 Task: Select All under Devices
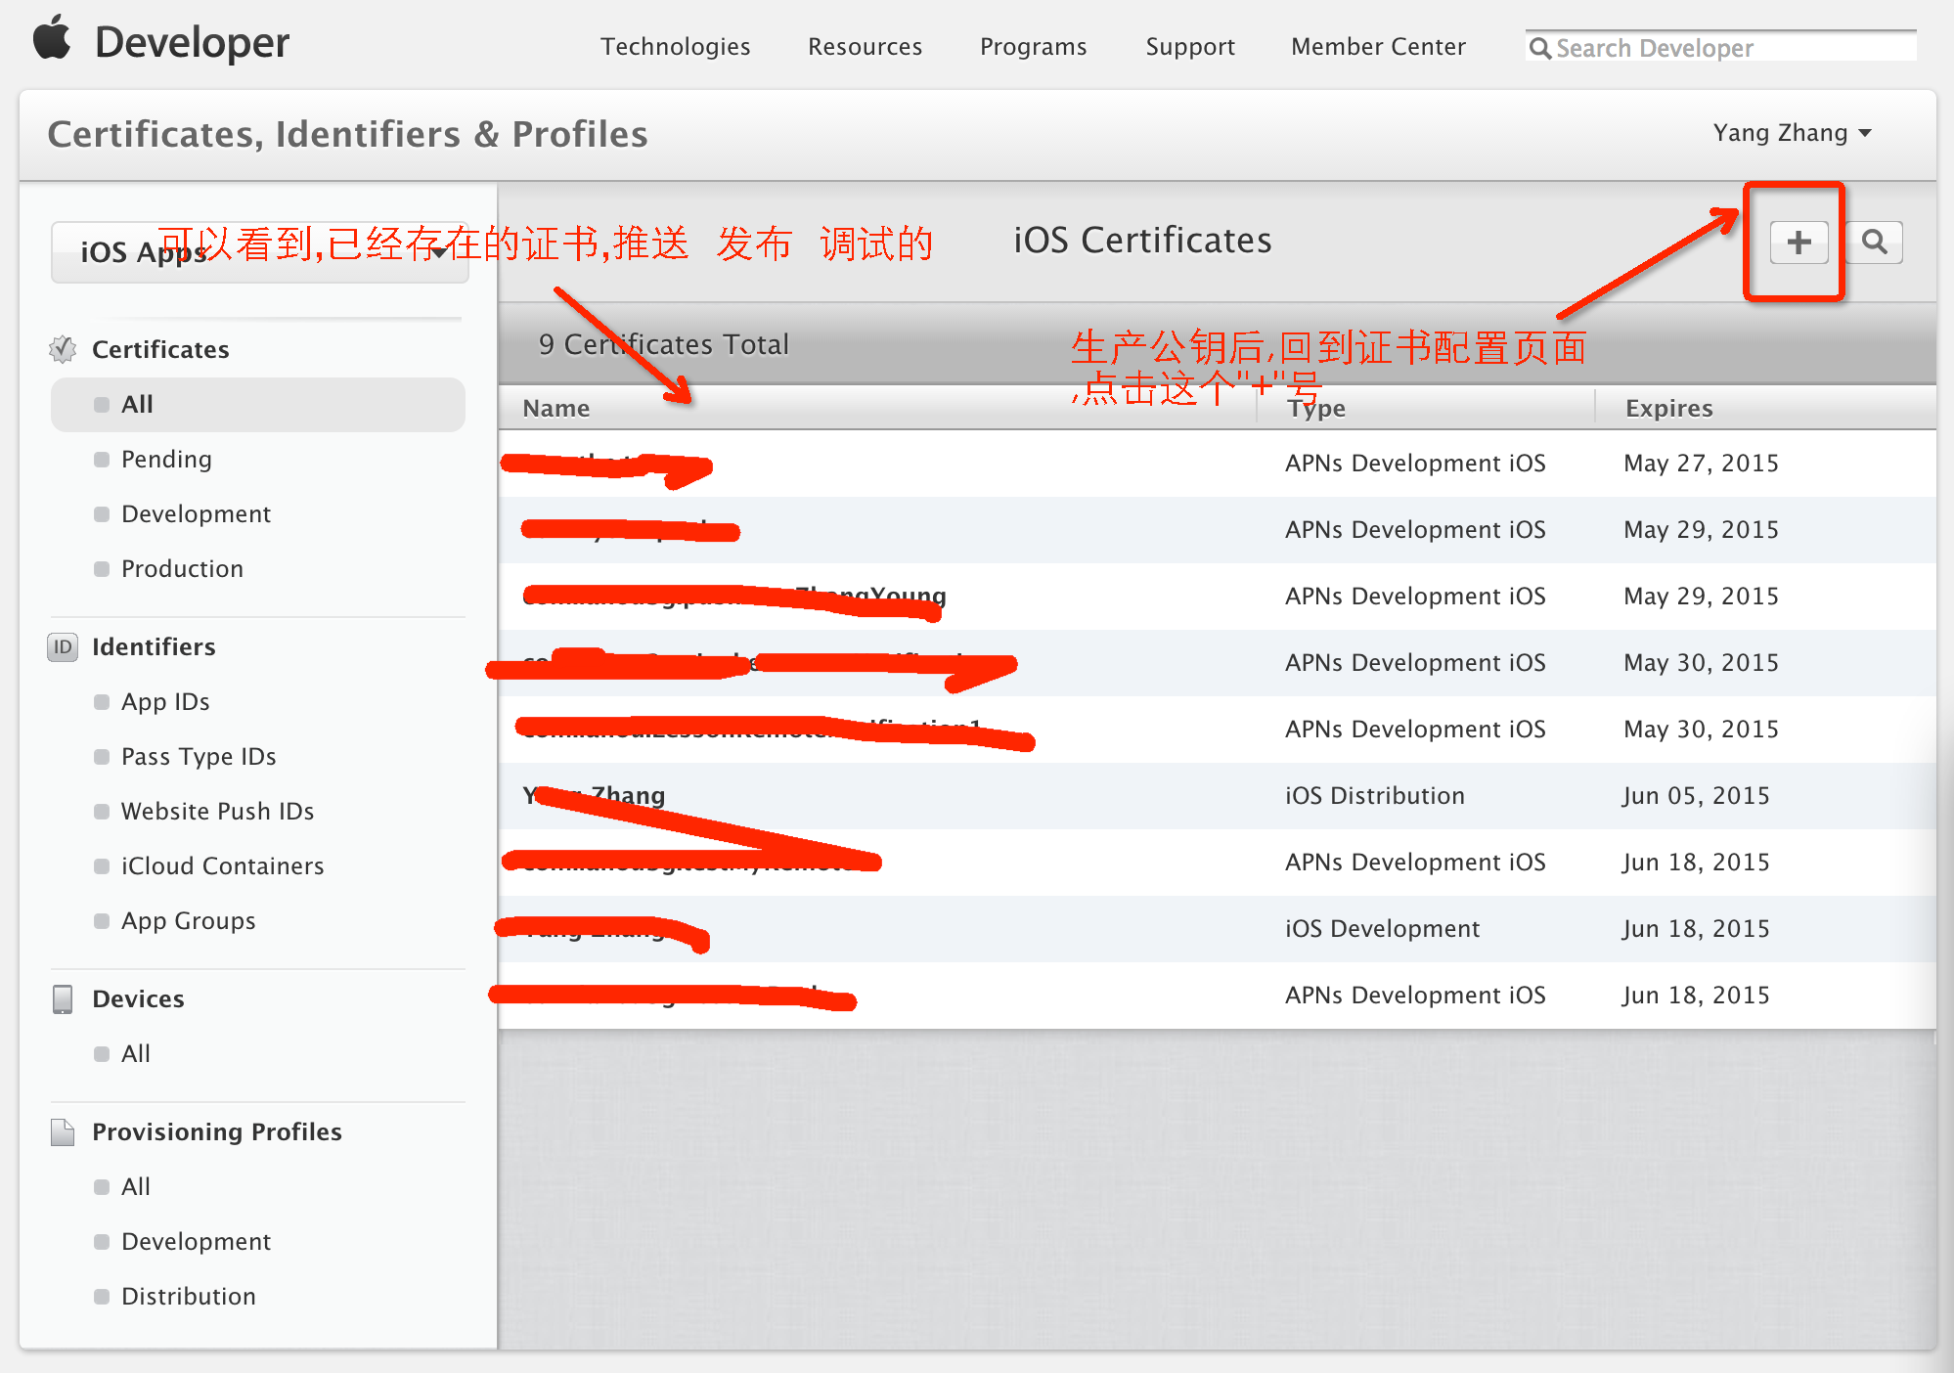tap(135, 1053)
